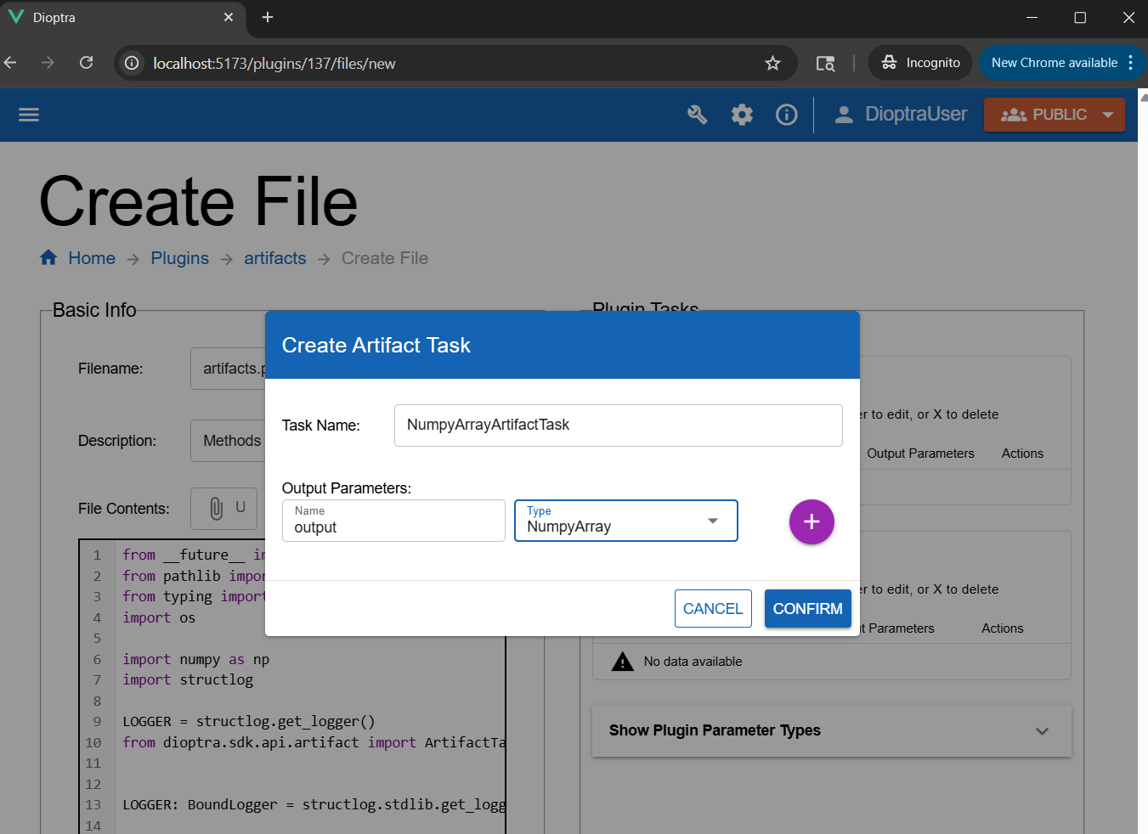
Task: Open the PUBLIC group dropdown
Action: click(1054, 115)
